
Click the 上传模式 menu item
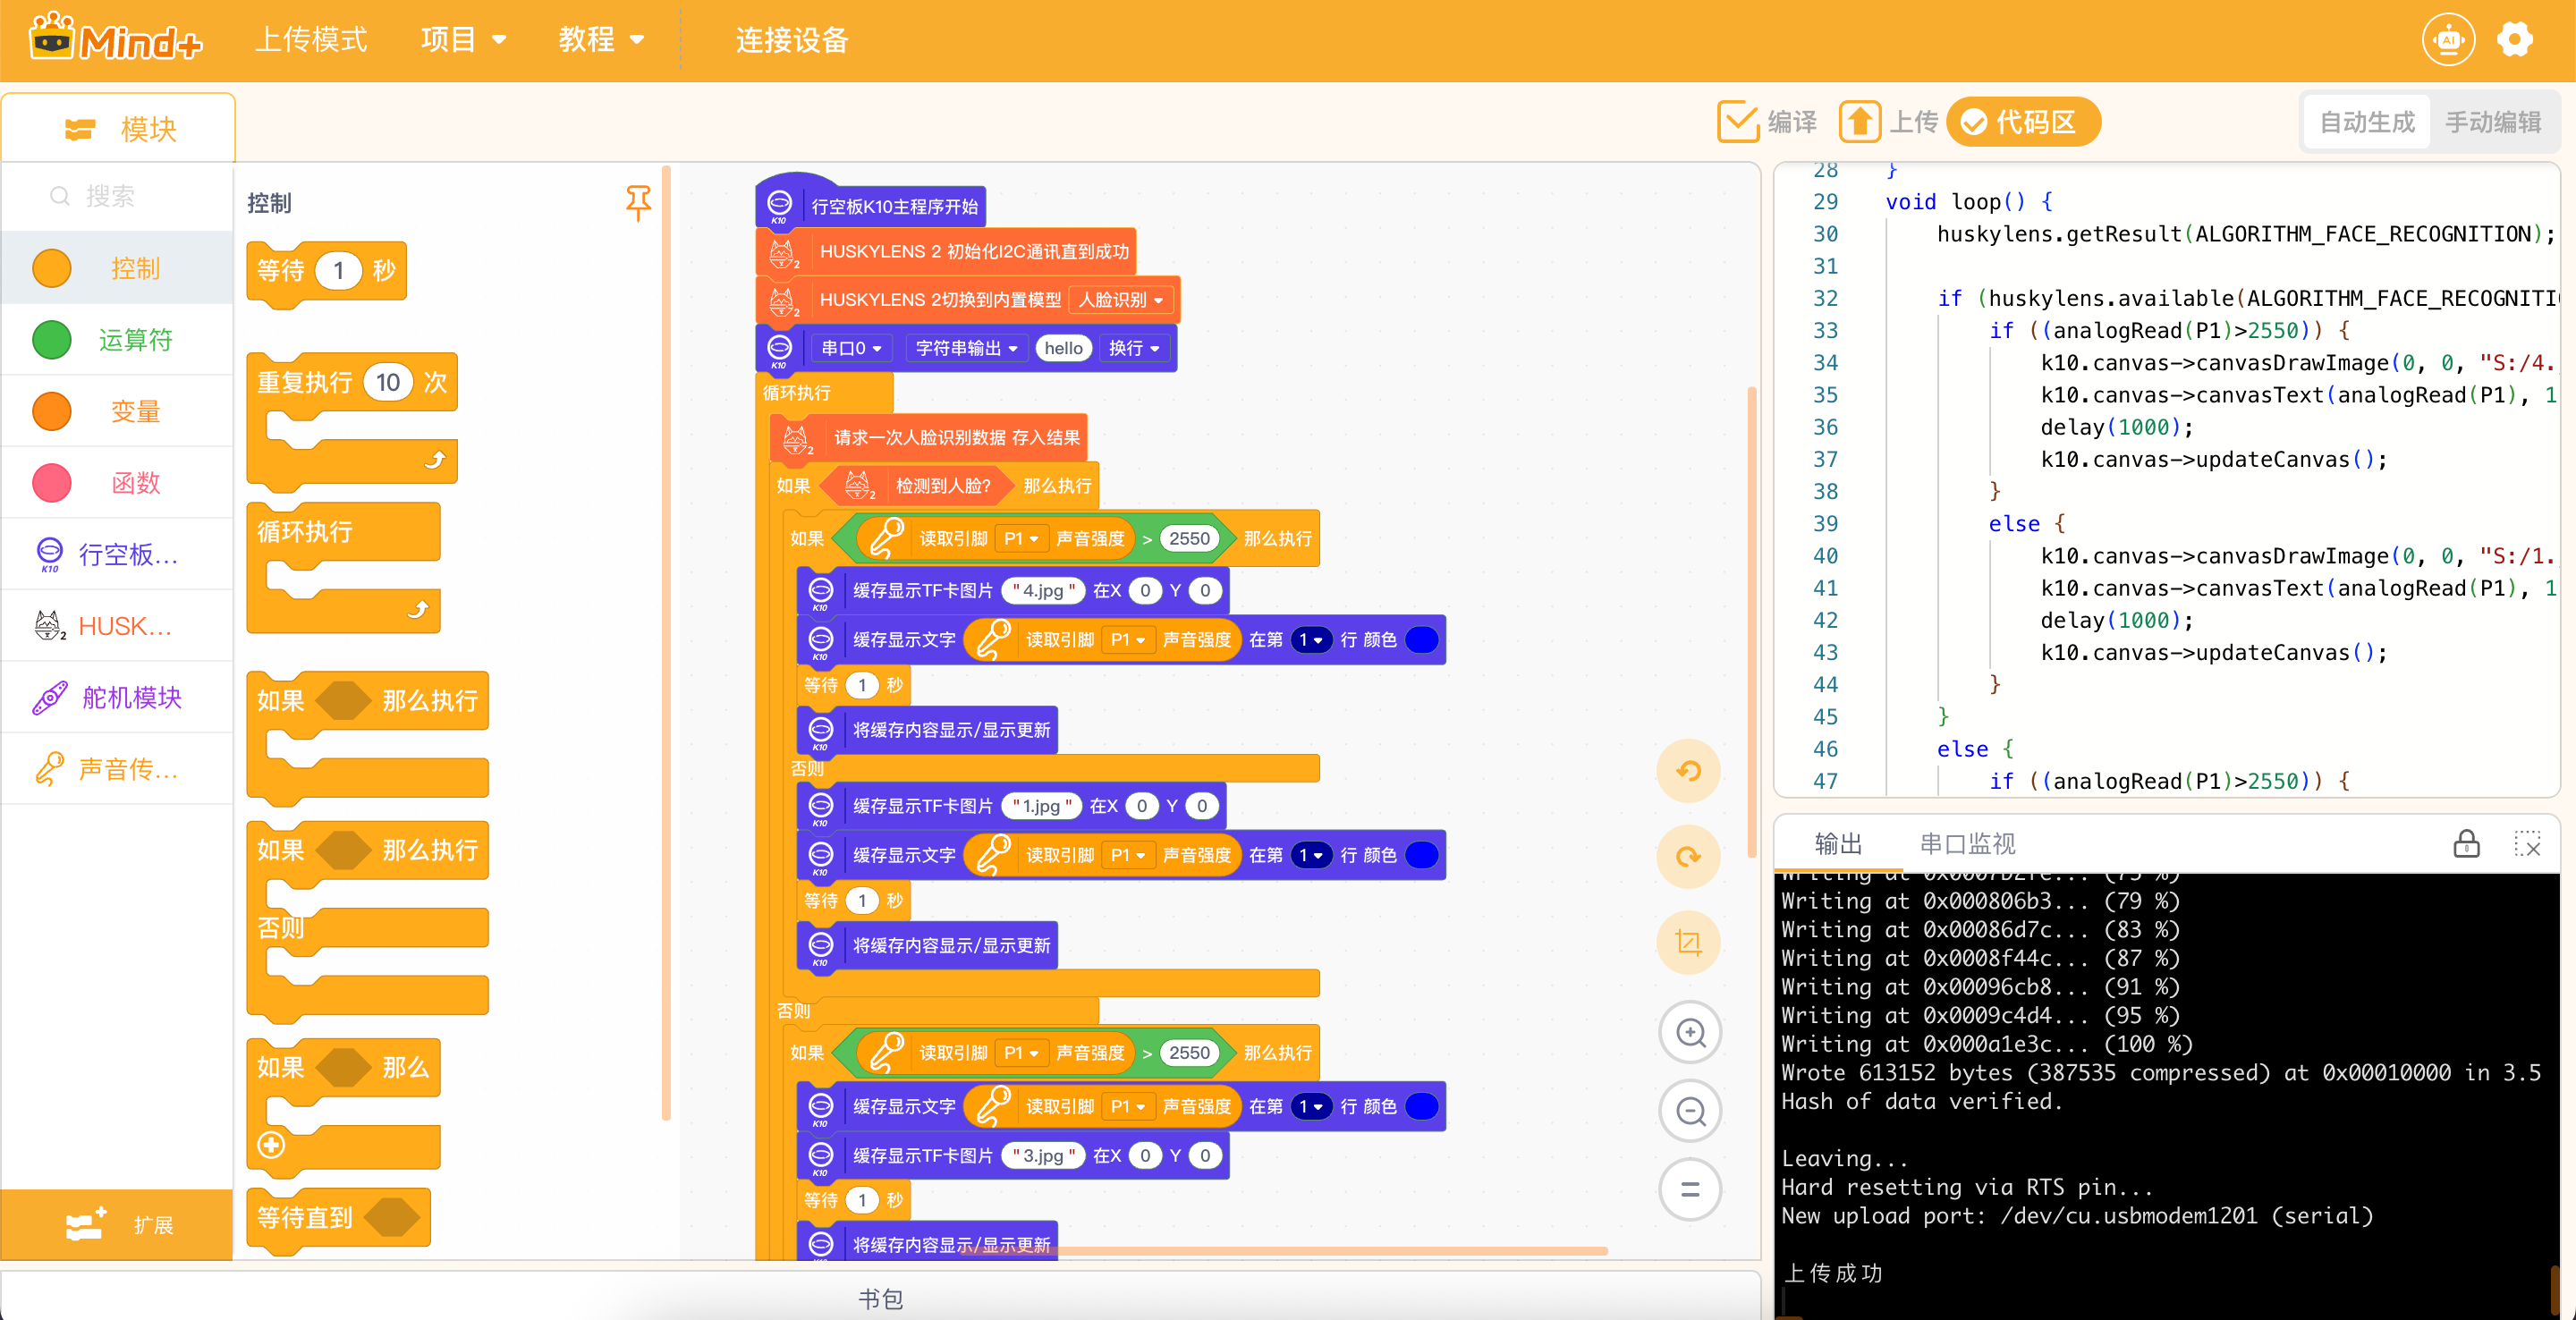click(311, 40)
